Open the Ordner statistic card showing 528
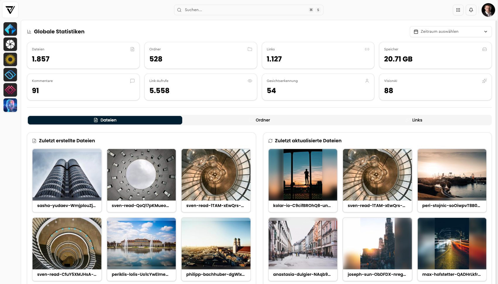 pyautogui.click(x=201, y=55)
